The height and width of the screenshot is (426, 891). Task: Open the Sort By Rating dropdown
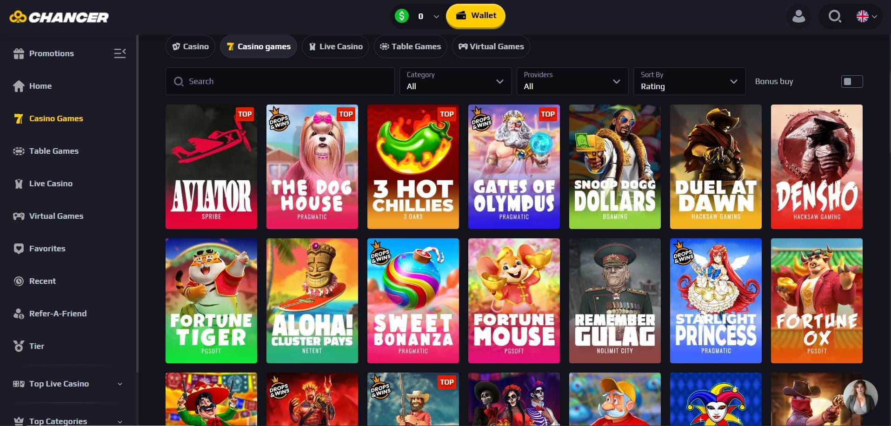(690, 81)
